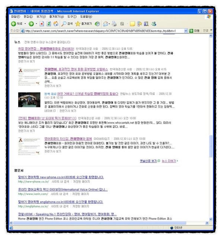The width and height of the screenshot is (222, 239).
Task: Click the yellow note Discuss icon
Action: pos(132,23)
